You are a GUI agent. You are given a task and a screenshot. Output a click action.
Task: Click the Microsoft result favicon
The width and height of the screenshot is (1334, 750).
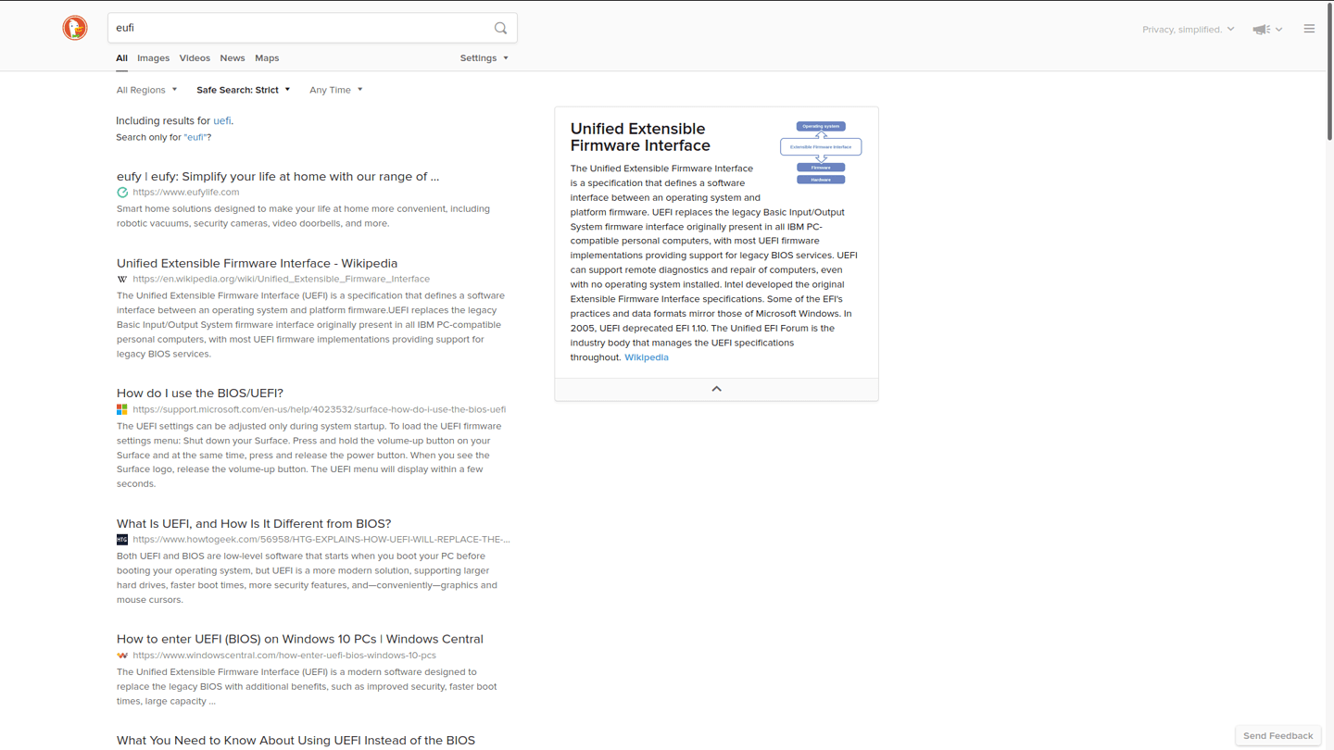point(122,409)
